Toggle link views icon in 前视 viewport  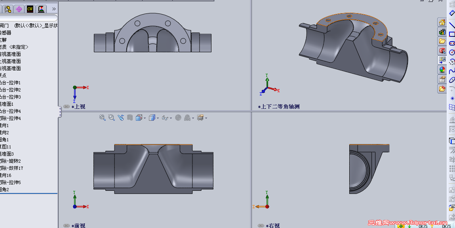67,226
